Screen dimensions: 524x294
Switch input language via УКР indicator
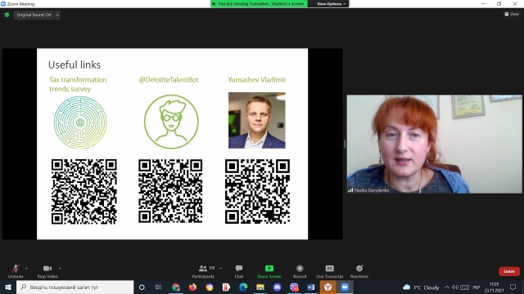tap(477, 287)
